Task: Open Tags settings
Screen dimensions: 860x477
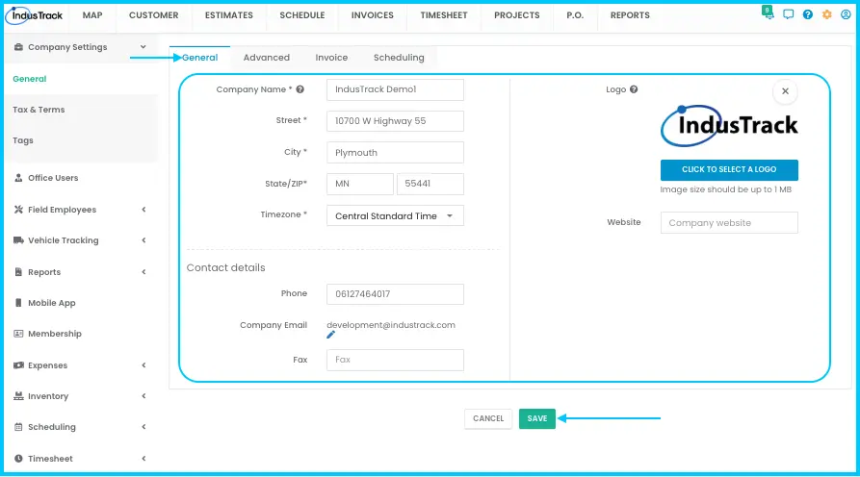Action: (x=23, y=140)
